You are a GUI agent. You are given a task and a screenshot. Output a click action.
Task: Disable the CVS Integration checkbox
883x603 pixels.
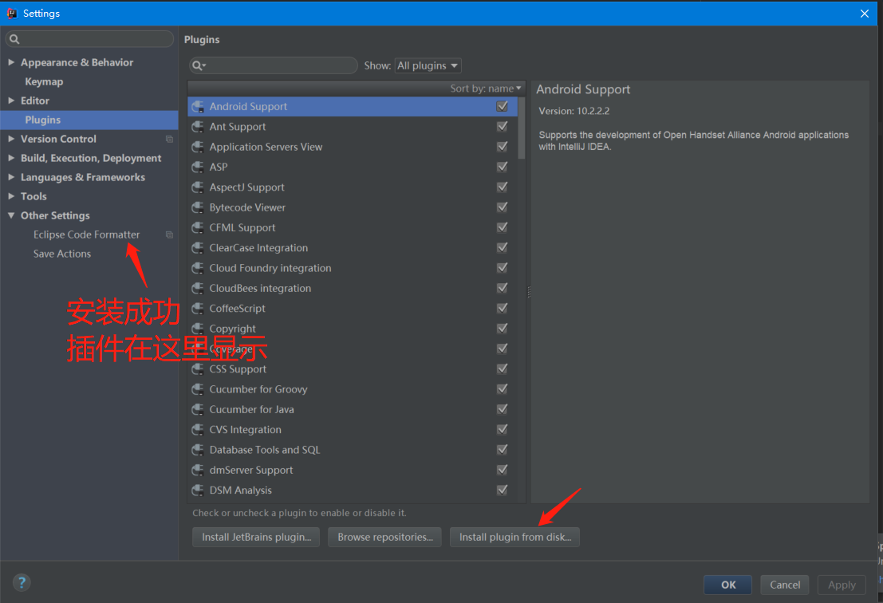point(503,430)
